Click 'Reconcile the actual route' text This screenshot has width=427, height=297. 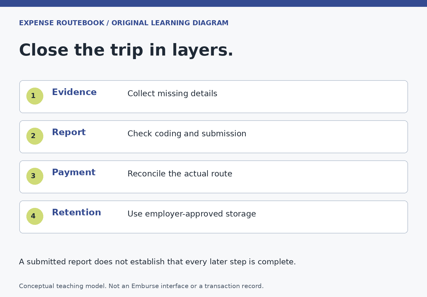pos(180,174)
